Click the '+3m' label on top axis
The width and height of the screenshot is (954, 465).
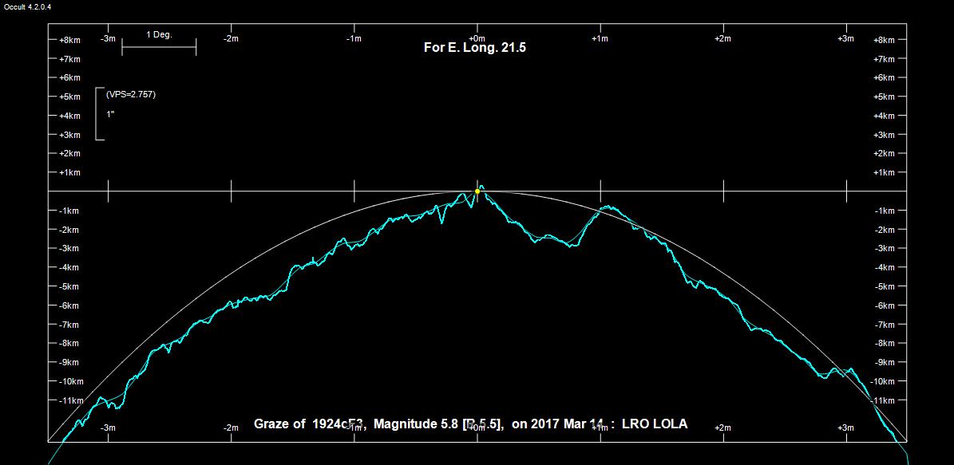tap(846, 38)
